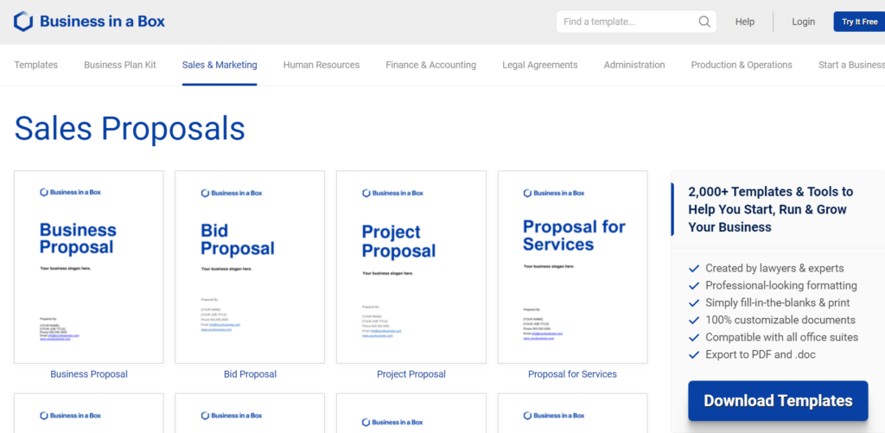This screenshot has height=433, width=885.
Task: Click checkmark beside Export to PDF and .doc
Action: [x=694, y=355]
